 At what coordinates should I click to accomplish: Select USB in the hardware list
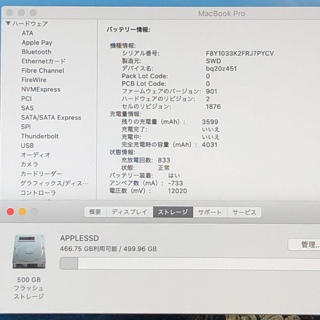point(28,145)
